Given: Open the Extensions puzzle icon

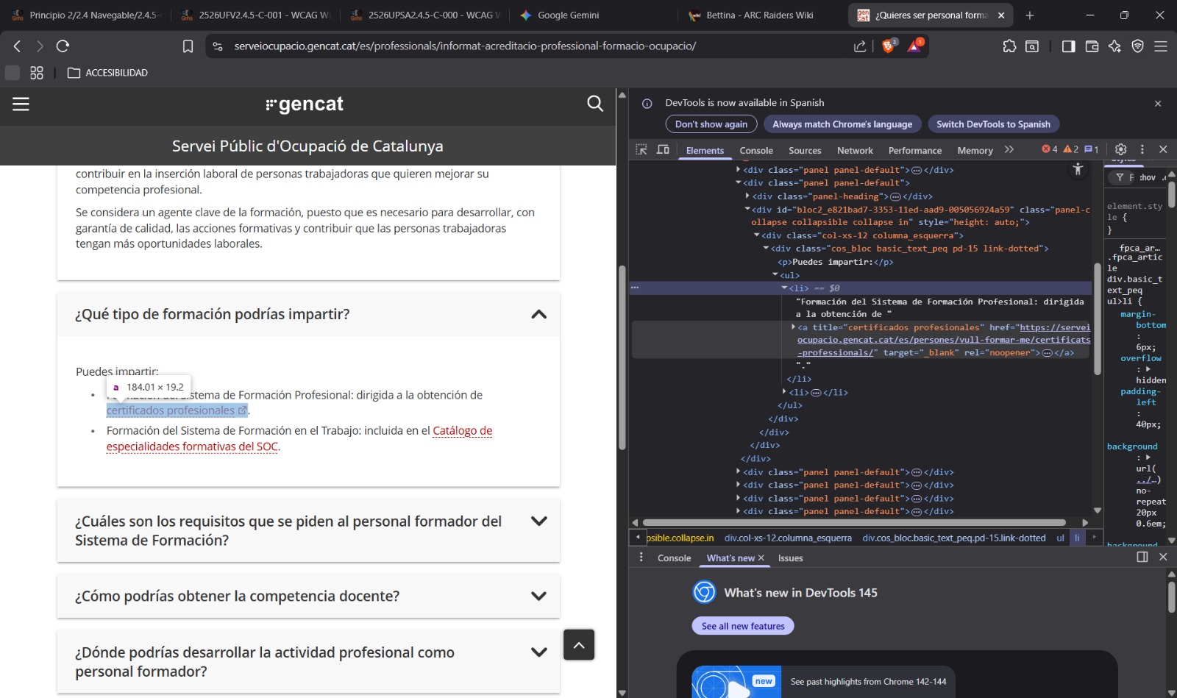Looking at the screenshot, I should pyautogui.click(x=1009, y=46).
